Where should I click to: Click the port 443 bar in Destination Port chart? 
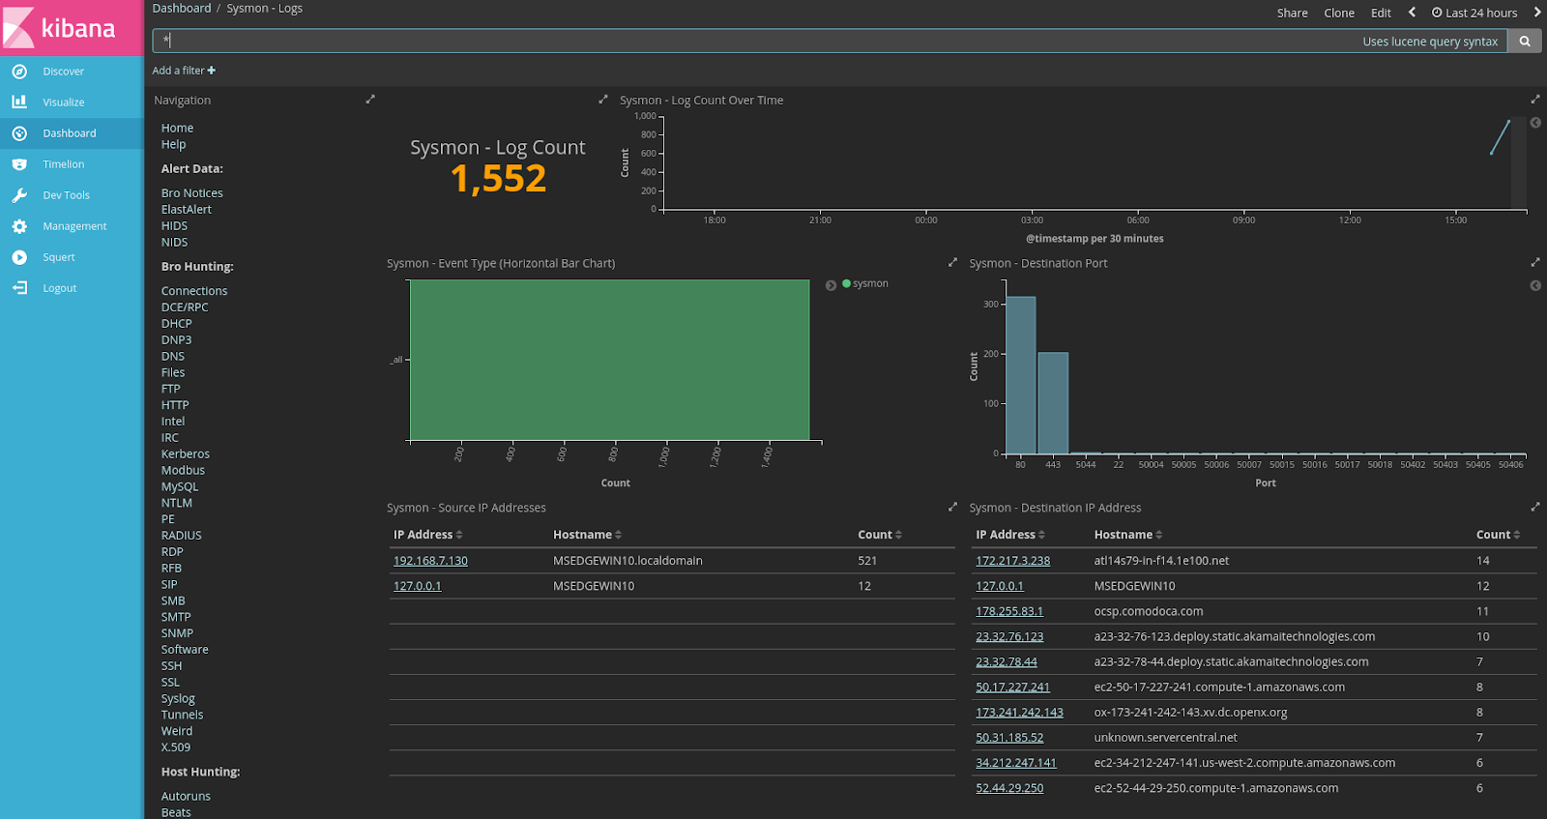[x=1053, y=403]
